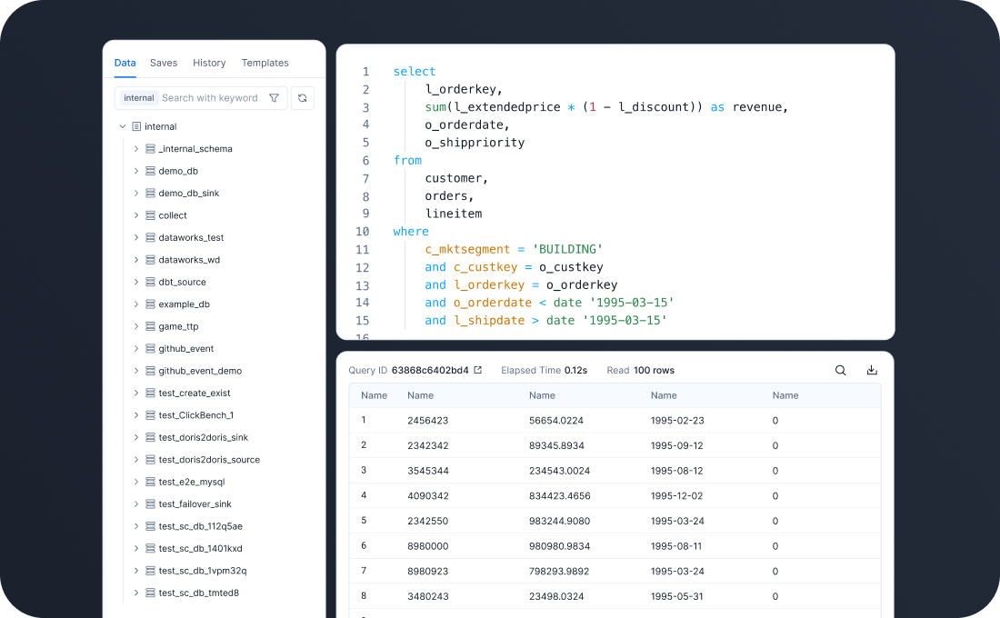1000x618 pixels.
Task: Click the github_event_demo database icon
Action: [151, 371]
